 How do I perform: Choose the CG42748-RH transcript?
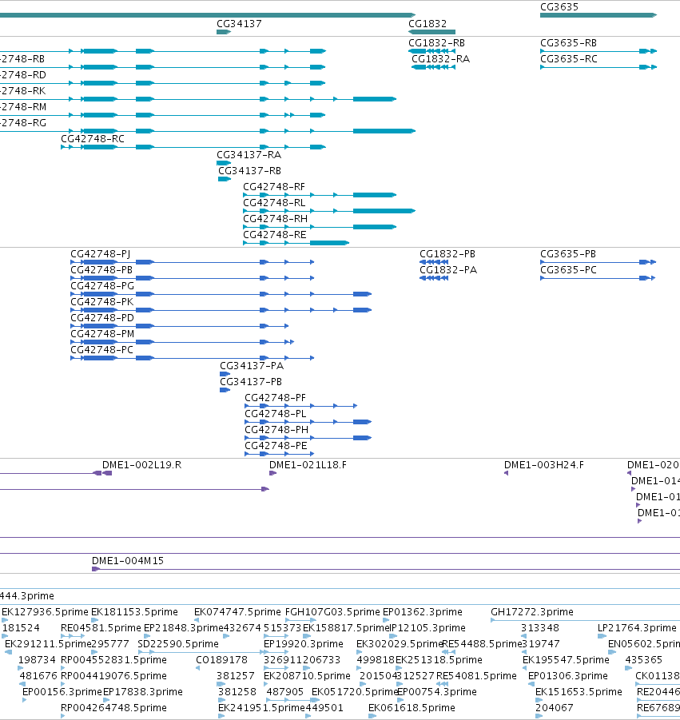(275, 219)
